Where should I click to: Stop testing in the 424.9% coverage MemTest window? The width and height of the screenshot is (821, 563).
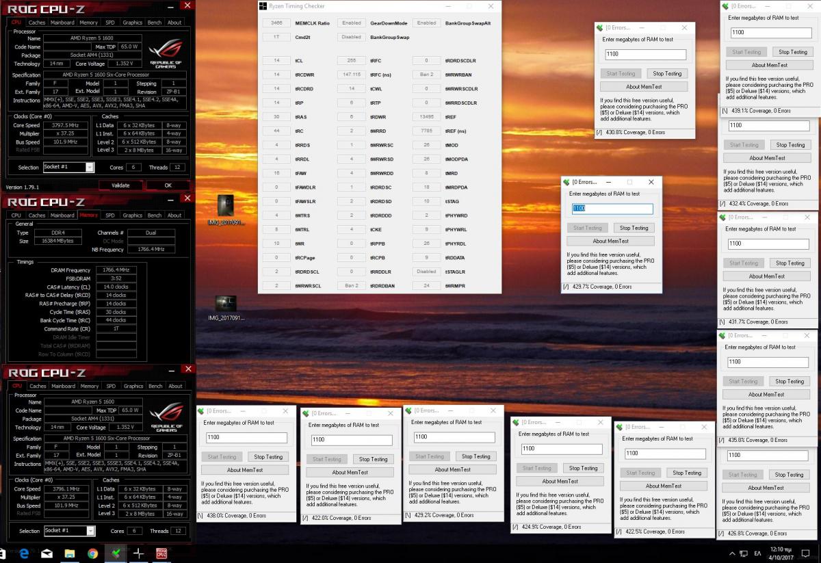pyautogui.click(x=583, y=469)
